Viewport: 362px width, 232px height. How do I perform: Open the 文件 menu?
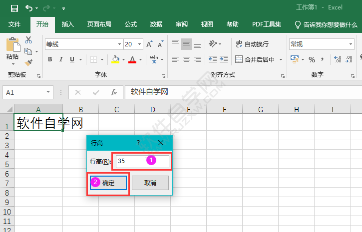point(14,24)
